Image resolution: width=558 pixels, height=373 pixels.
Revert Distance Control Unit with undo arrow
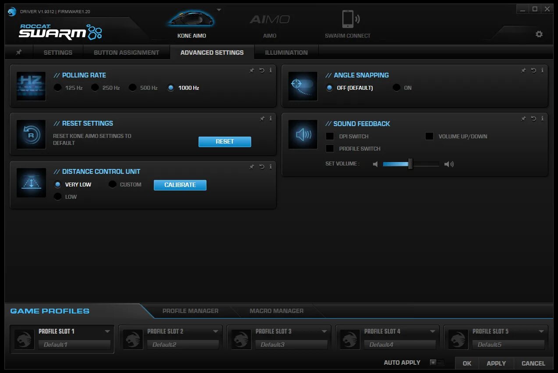(x=262, y=166)
